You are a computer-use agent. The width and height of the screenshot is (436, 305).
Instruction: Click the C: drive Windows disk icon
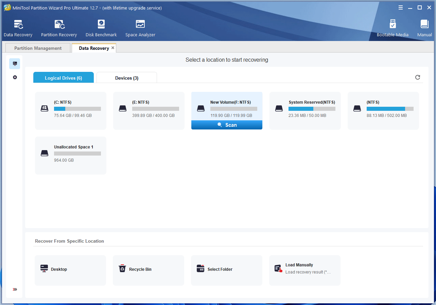(45, 108)
